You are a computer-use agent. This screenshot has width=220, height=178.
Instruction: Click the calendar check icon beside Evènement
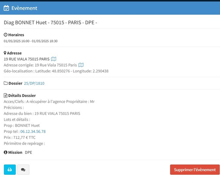tap(6, 8)
